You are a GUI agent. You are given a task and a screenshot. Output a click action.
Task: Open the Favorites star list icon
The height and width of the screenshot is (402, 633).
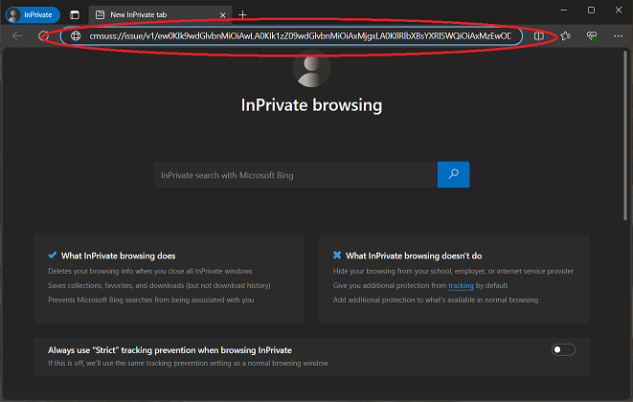click(566, 36)
